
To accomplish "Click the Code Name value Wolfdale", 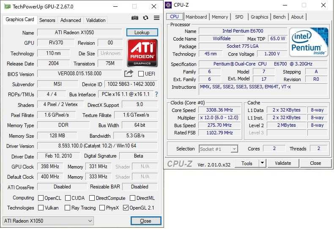I will [222, 38].
